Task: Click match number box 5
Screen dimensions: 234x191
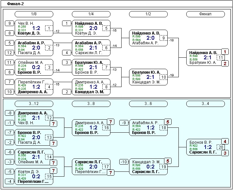Action: point(106,28)
